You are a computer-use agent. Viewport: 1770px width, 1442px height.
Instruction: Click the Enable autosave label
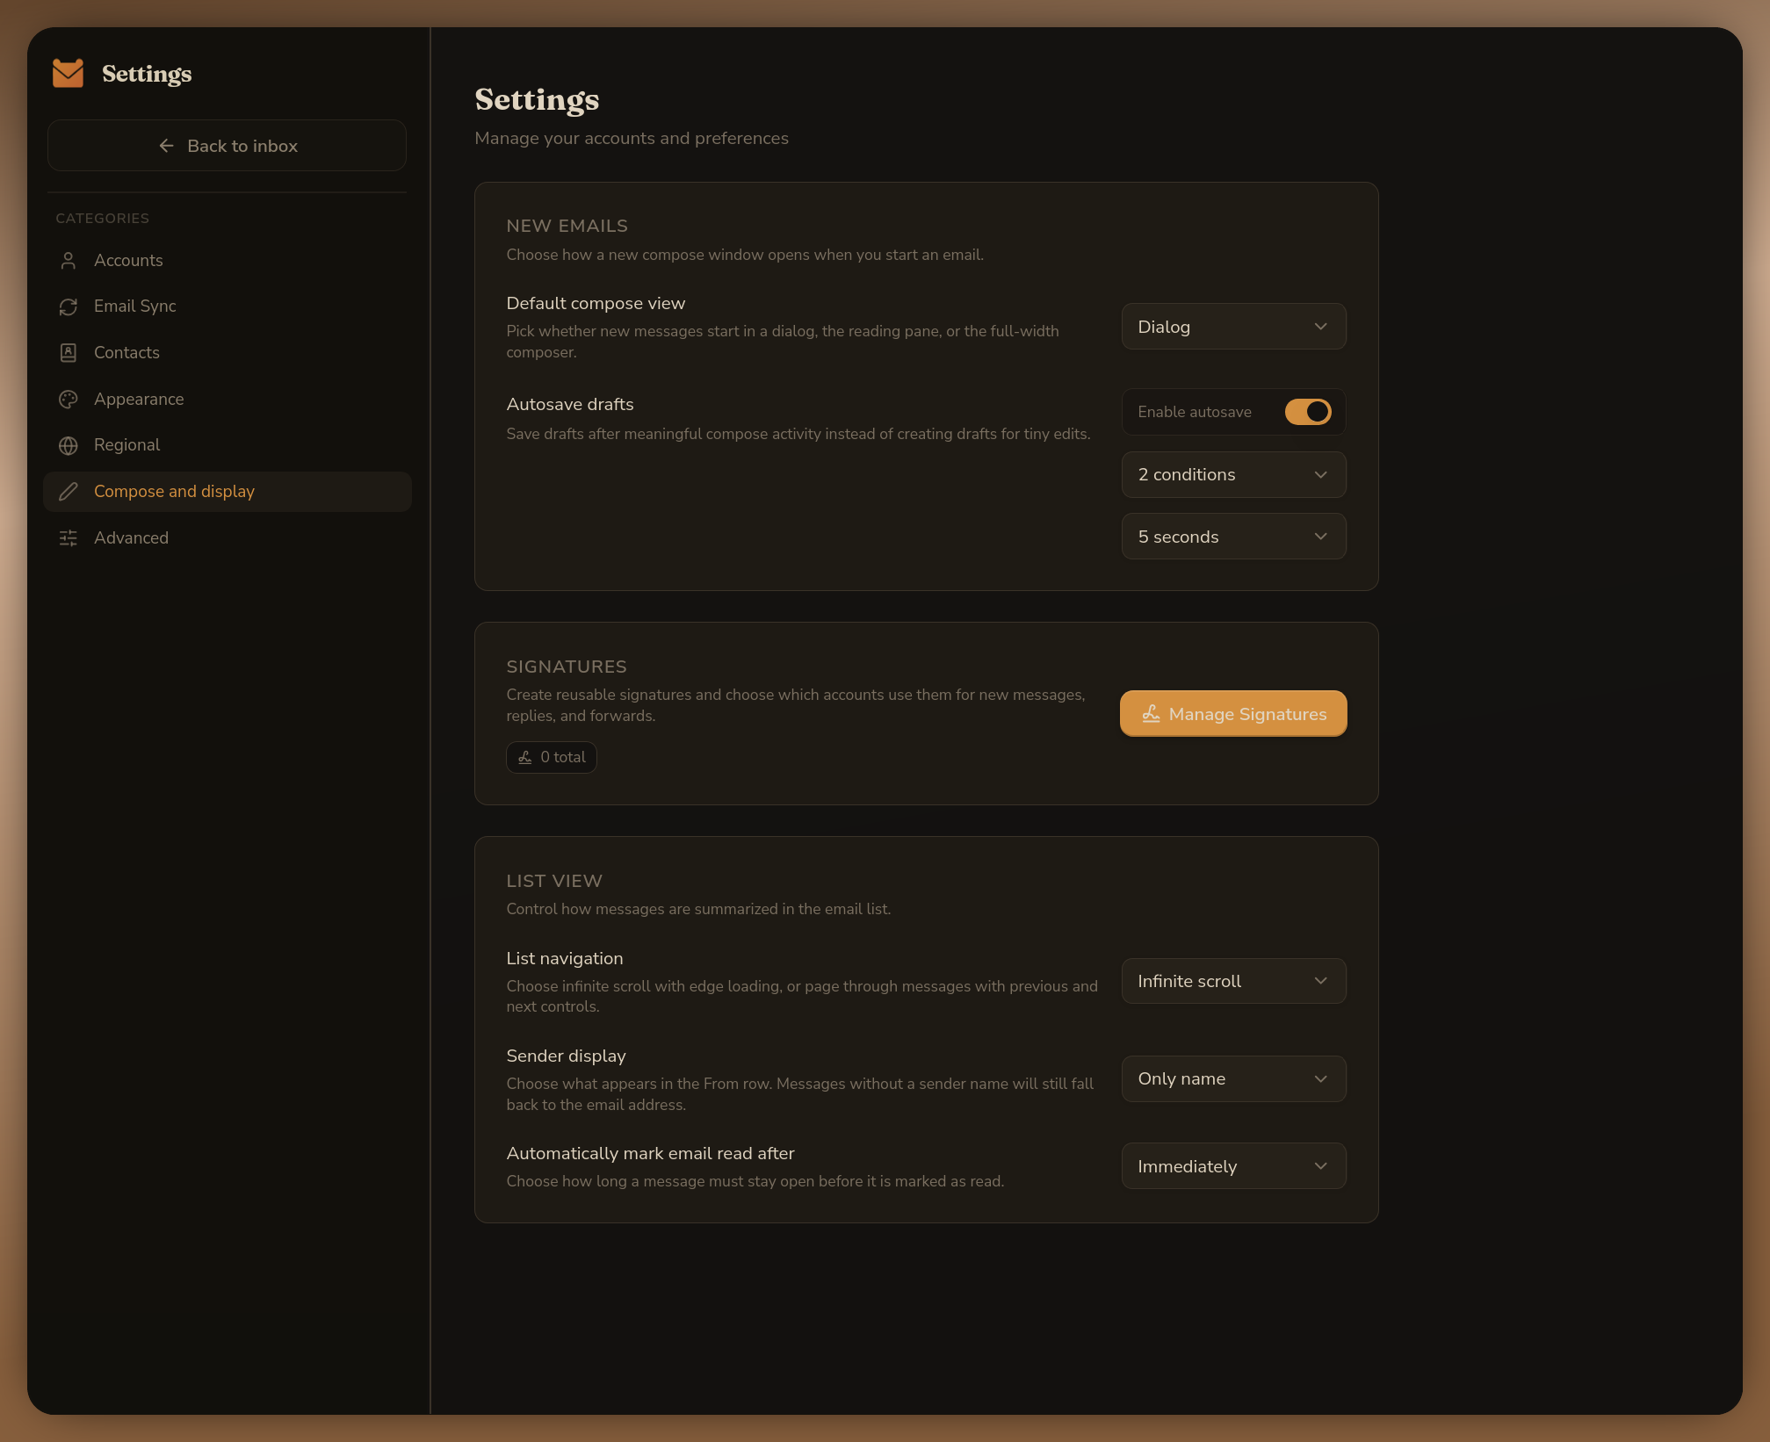[x=1195, y=412]
